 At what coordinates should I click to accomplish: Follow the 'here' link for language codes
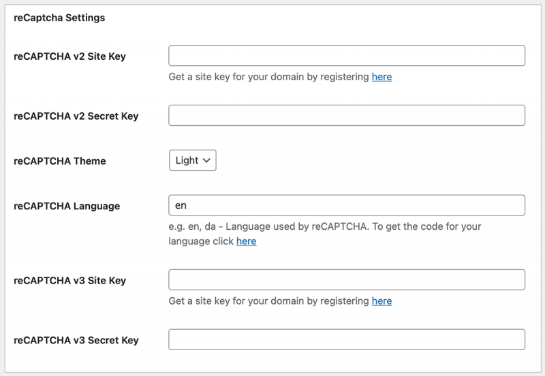246,241
